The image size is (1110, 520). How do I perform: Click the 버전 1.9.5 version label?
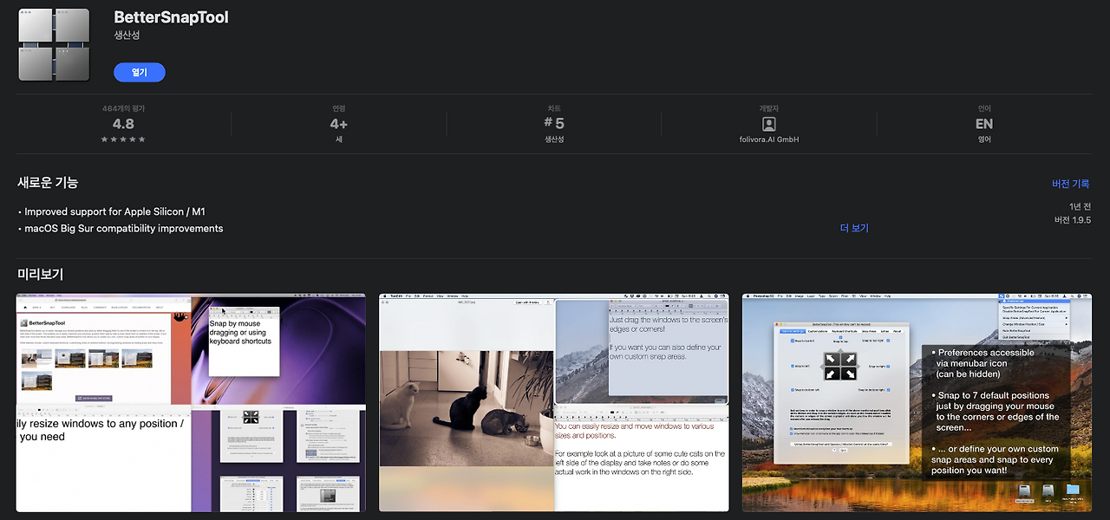[x=1073, y=220]
